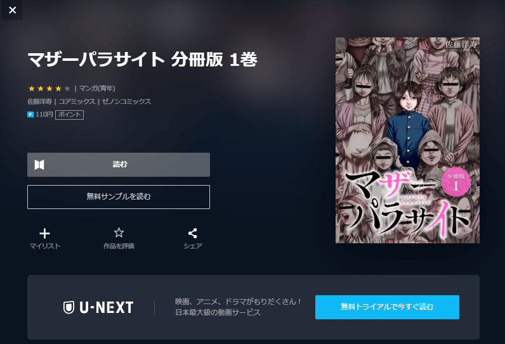The image size is (505, 344).
Task: Click the share icon above シェア
Action: coord(193,233)
